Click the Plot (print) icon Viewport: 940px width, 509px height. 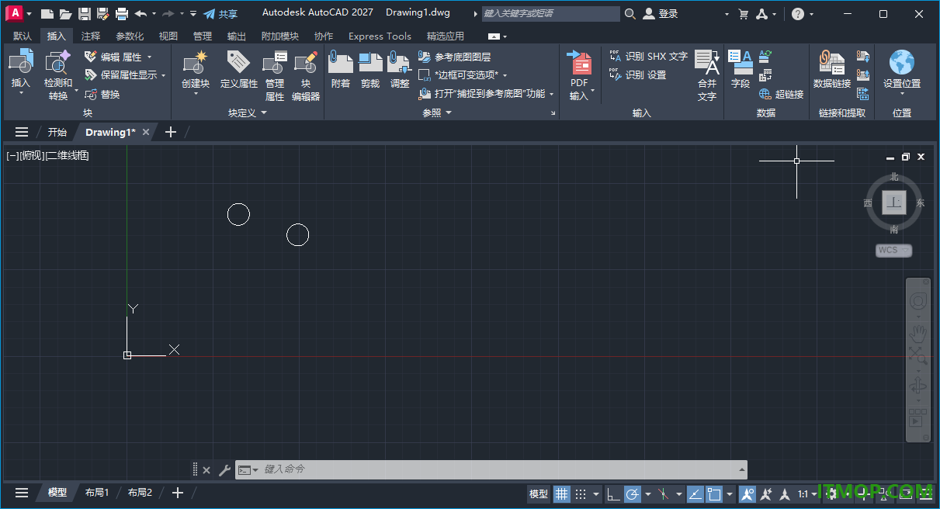(x=122, y=14)
